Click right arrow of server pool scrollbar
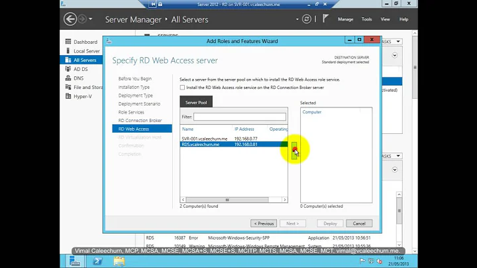477x268 pixels. pyautogui.click(x=285, y=200)
